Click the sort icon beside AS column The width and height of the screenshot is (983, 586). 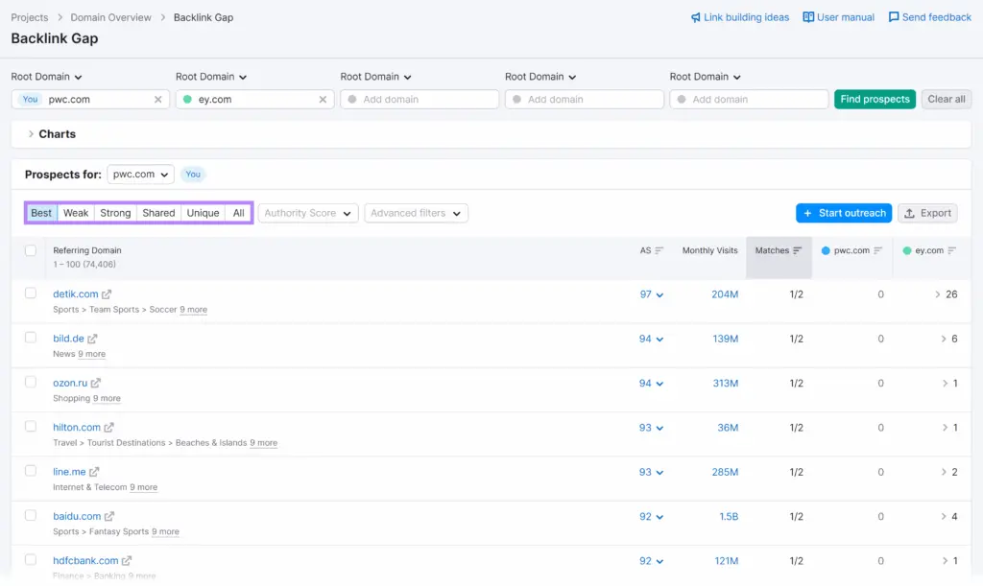[x=659, y=251]
